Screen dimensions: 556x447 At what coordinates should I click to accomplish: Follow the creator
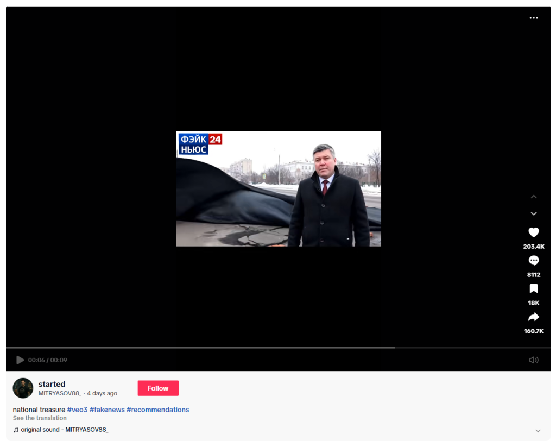click(x=158, y=388)
